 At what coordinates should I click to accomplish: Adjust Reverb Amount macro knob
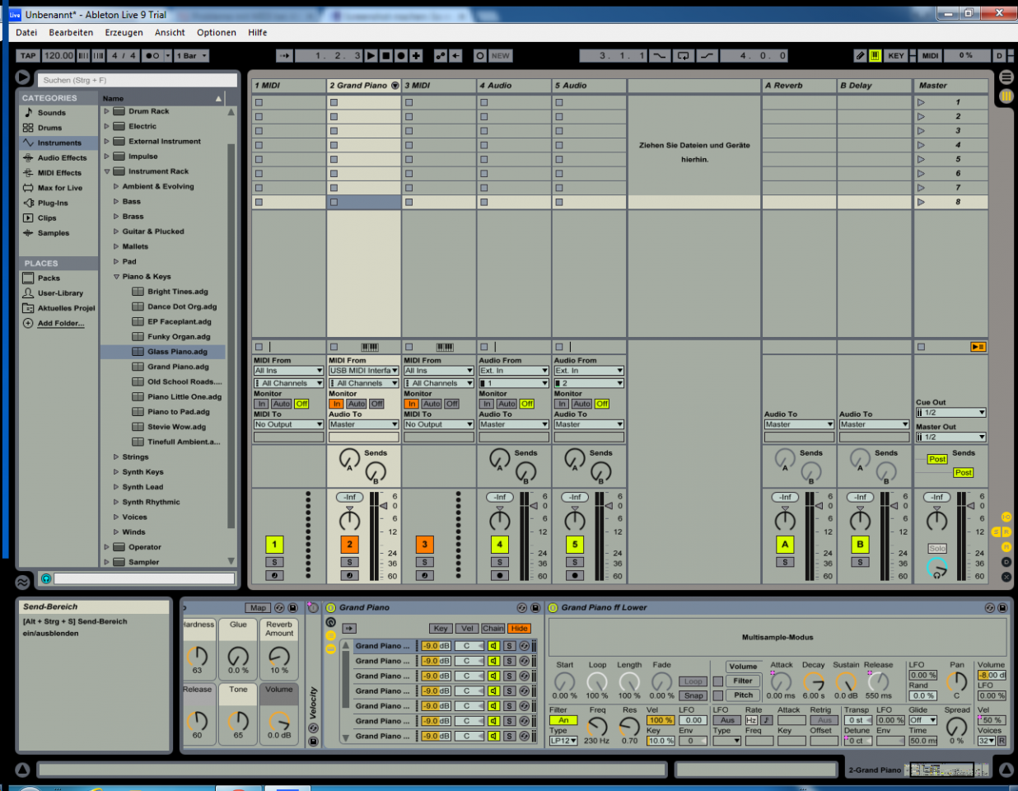pyautogui.click(x=279, y=657)
